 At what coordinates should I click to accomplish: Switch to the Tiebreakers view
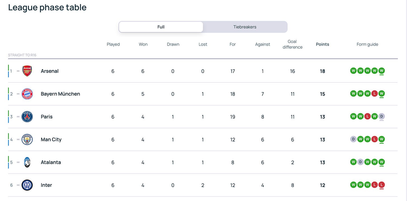click(245, 27)
